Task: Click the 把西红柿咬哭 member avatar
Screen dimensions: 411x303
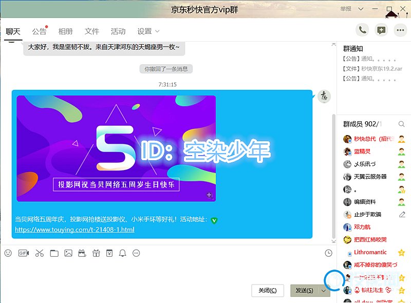Action: (x=347, y=239)
